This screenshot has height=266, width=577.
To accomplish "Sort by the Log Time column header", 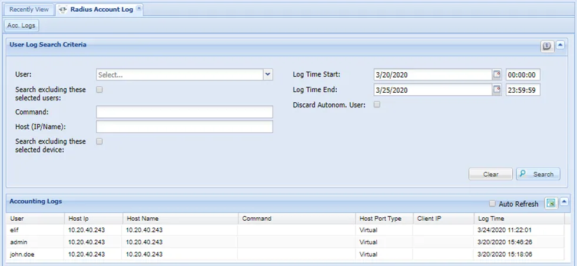I will [519, 218].
